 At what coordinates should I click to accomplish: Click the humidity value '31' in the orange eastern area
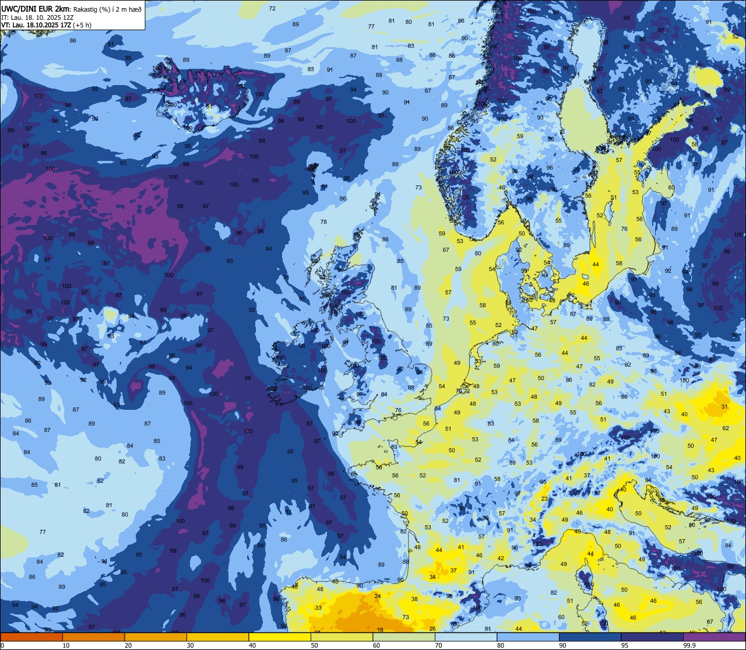click(x=724, y=406)
